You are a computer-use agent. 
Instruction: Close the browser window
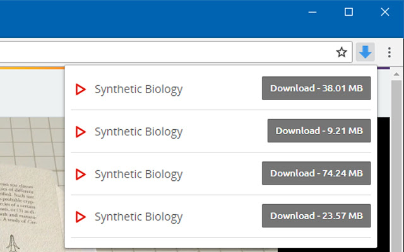[x=384, y=12]
